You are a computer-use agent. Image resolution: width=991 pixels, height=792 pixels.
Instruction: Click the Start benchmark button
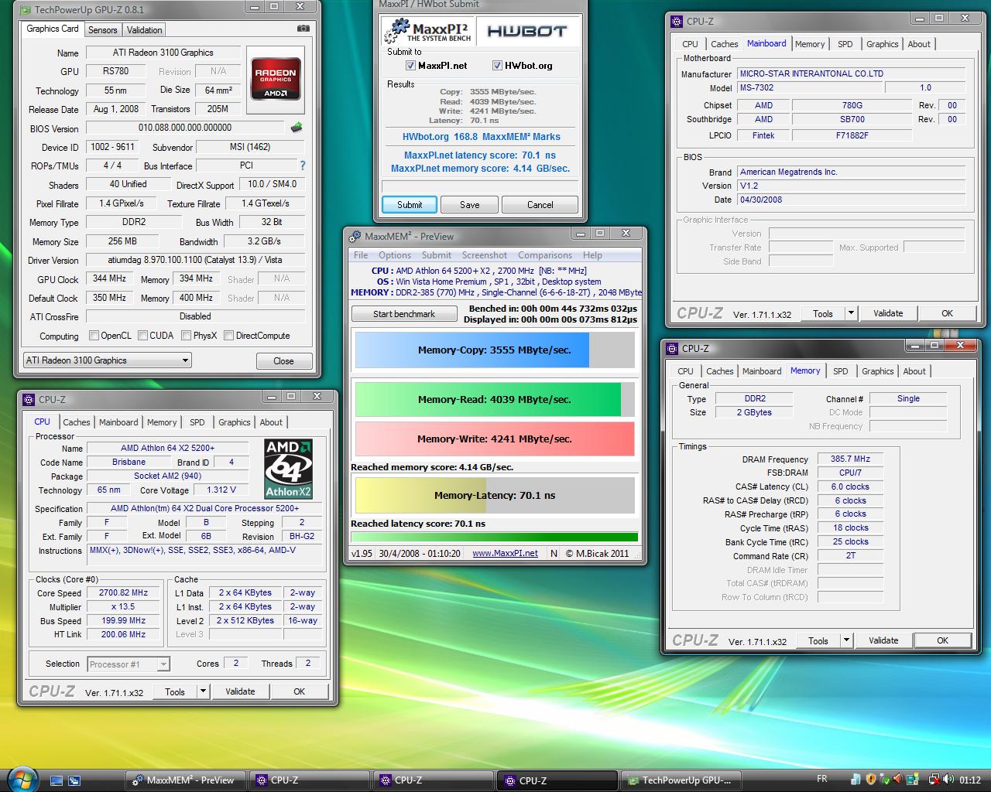click(x=404, y=314)
